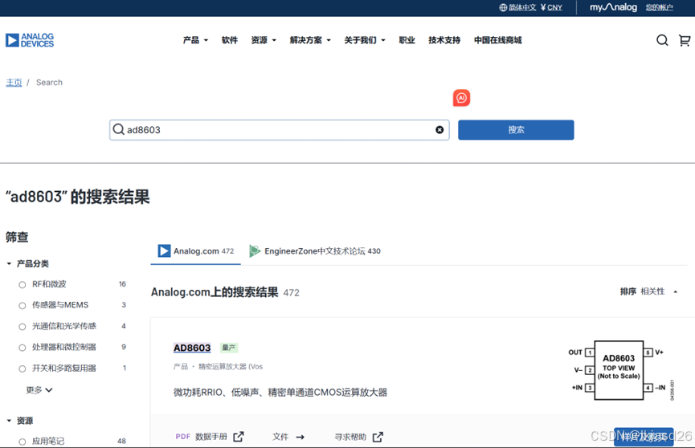695x448 pixels.
Task: Open the AD8603 pinout diagram thumbnail
Action: [621, 370]
